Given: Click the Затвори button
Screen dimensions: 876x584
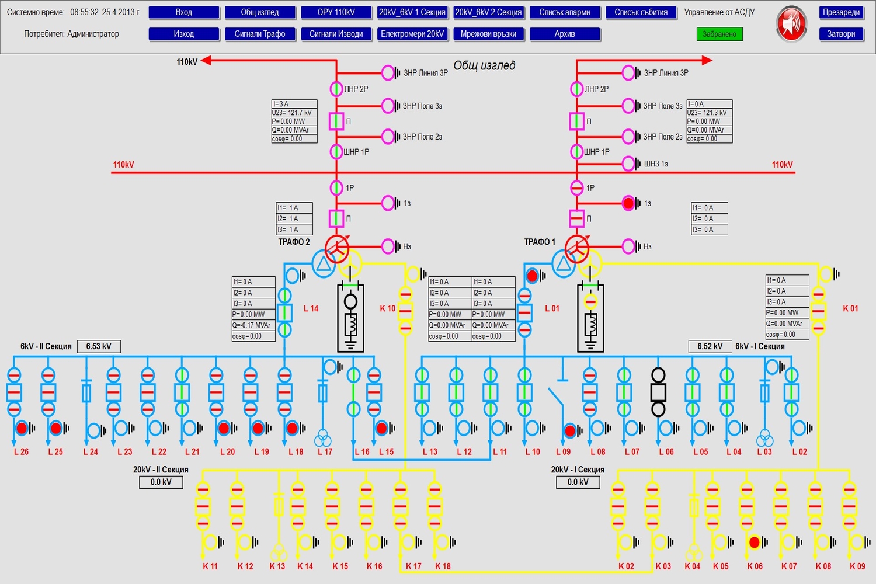Looking at the screenshot, I should pyautogui.click(x=840, y=34).
